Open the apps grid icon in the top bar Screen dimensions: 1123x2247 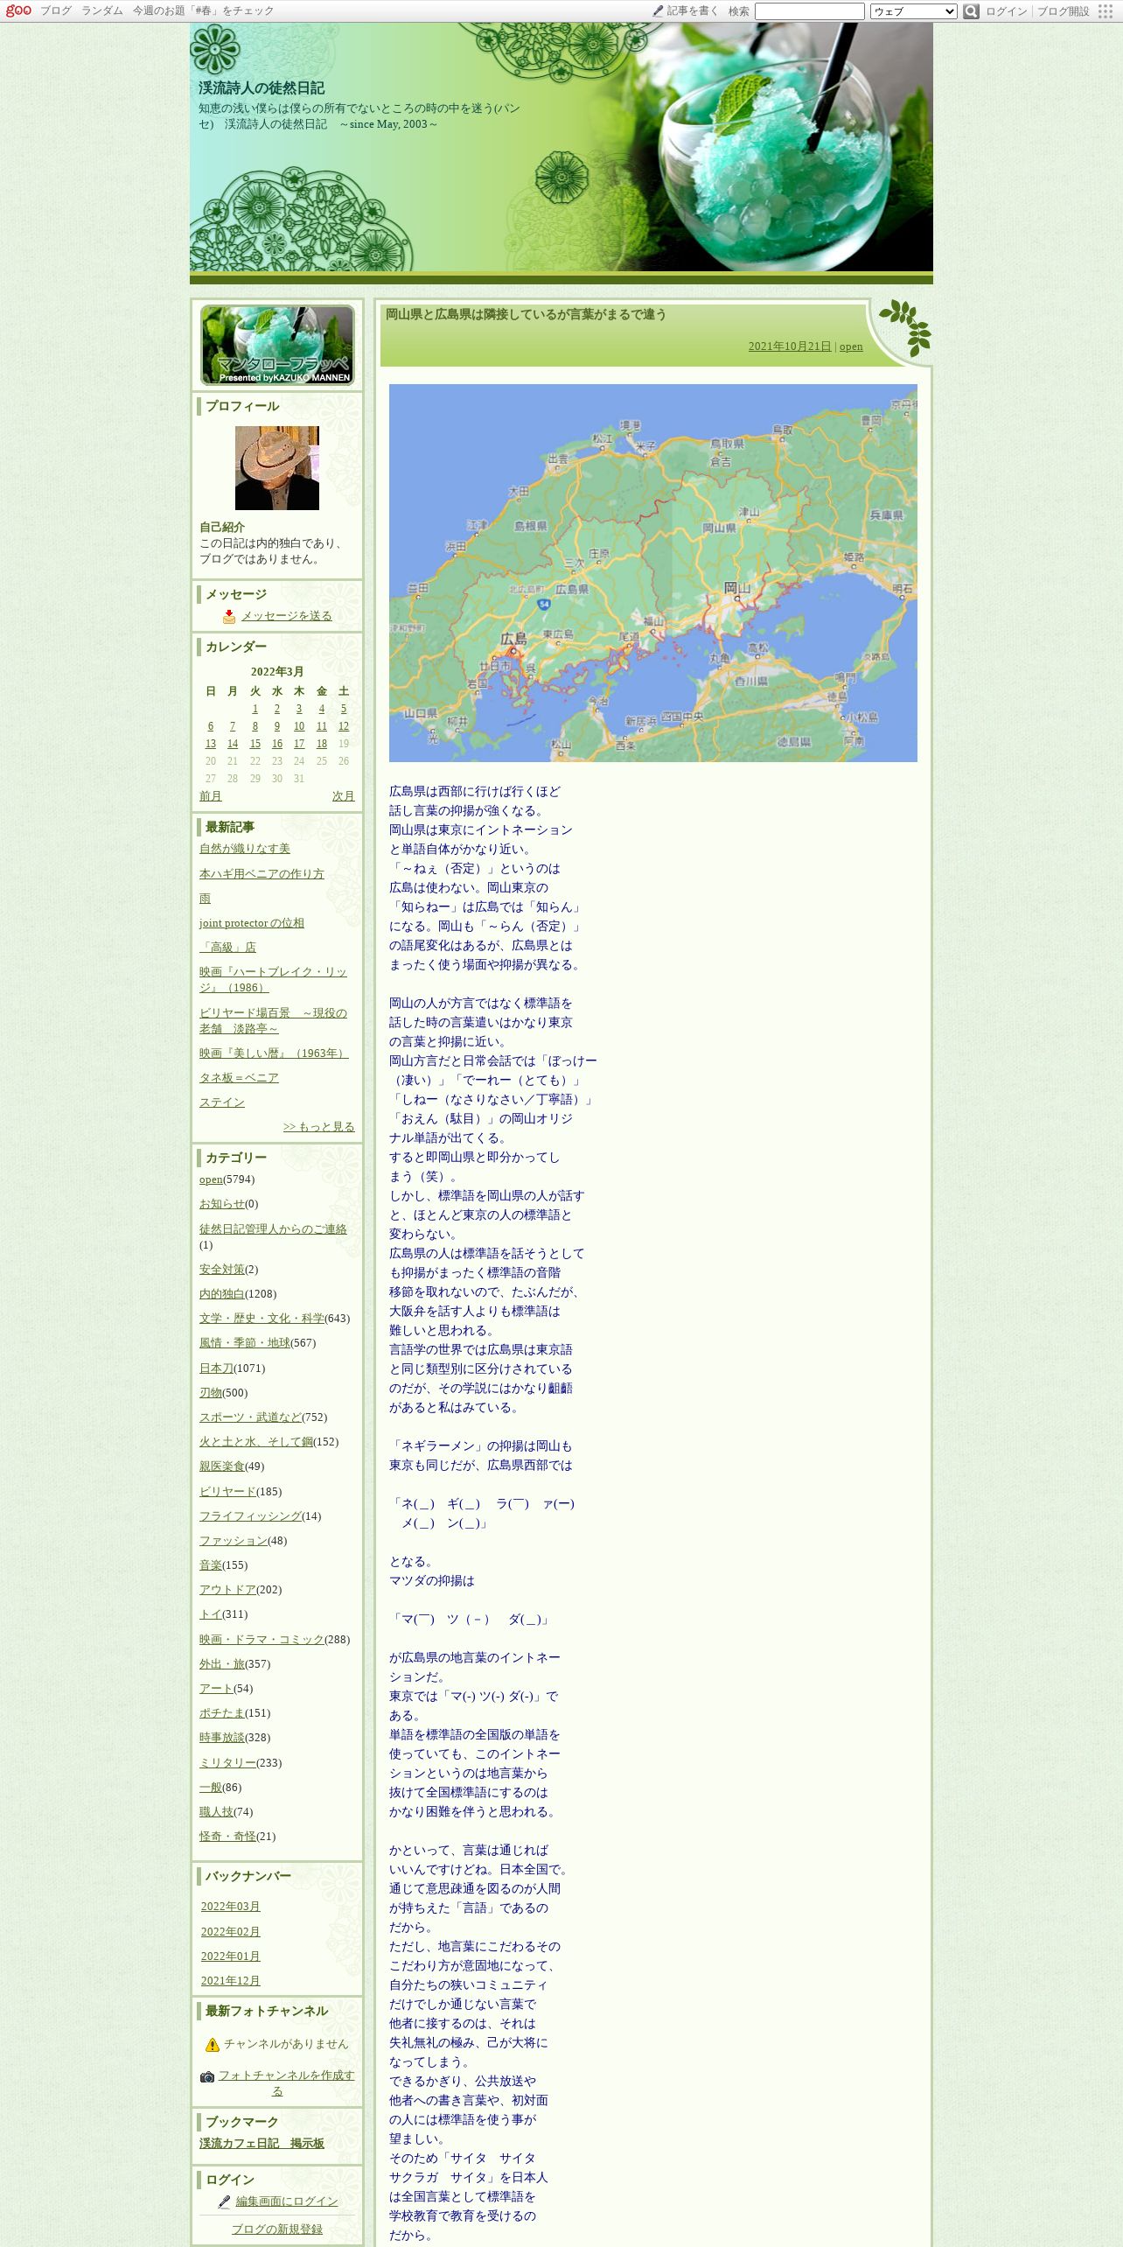[1106, 11]
